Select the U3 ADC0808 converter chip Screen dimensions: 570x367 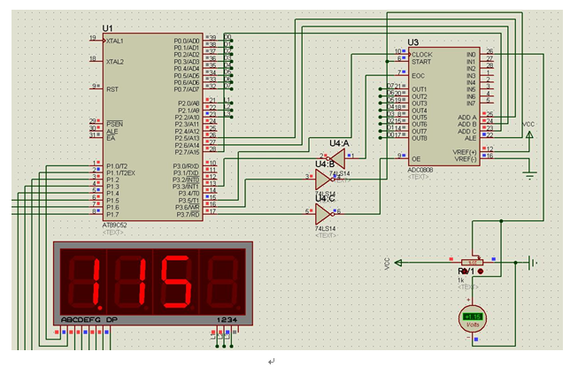443,106
